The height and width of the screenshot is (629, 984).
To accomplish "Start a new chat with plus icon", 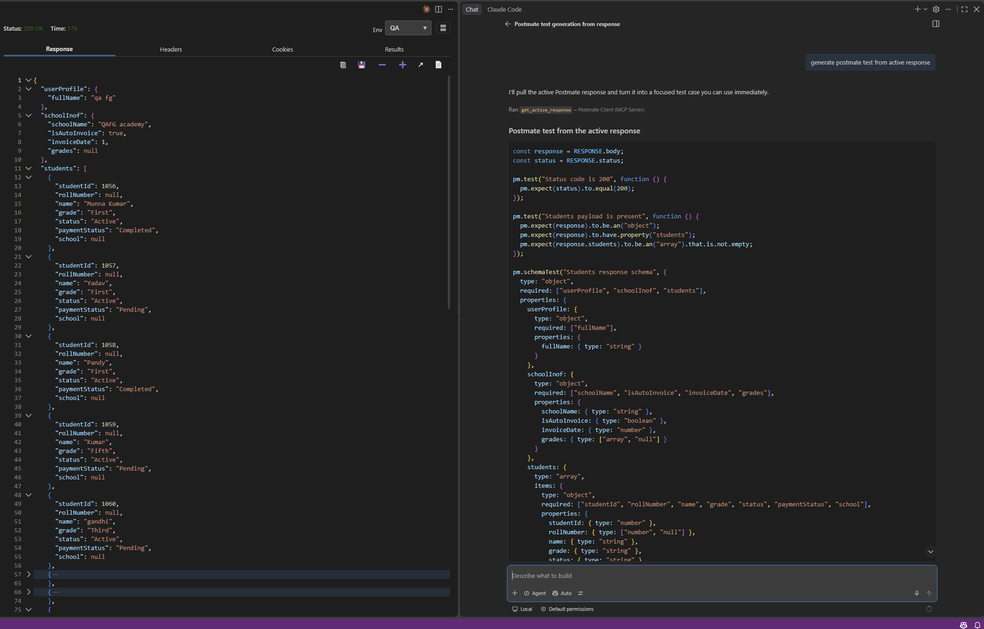I will pos(918,9).
